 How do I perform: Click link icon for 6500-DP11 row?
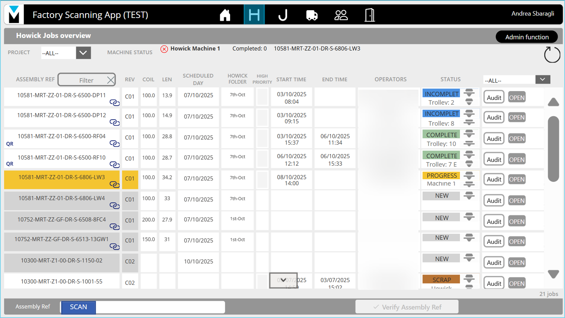coord(115,103)
